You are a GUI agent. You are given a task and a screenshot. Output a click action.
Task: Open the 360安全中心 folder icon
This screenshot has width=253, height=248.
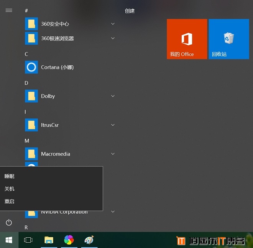click(x=31, y=24)
